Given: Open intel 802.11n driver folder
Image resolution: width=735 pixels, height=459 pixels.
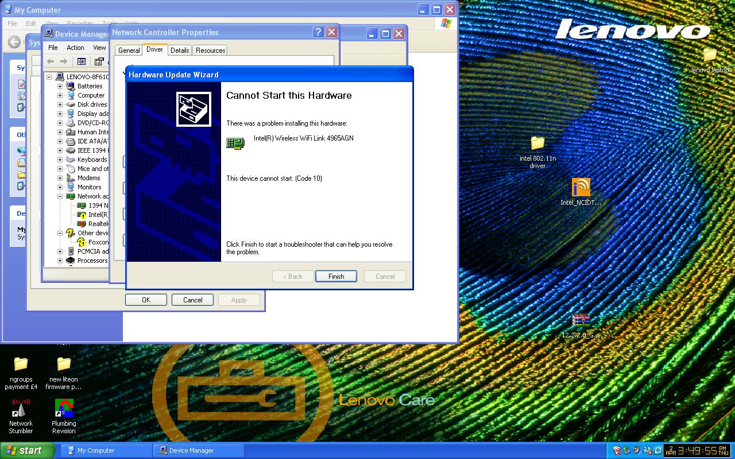Looking at the screenshot, I should pos(537,151).
